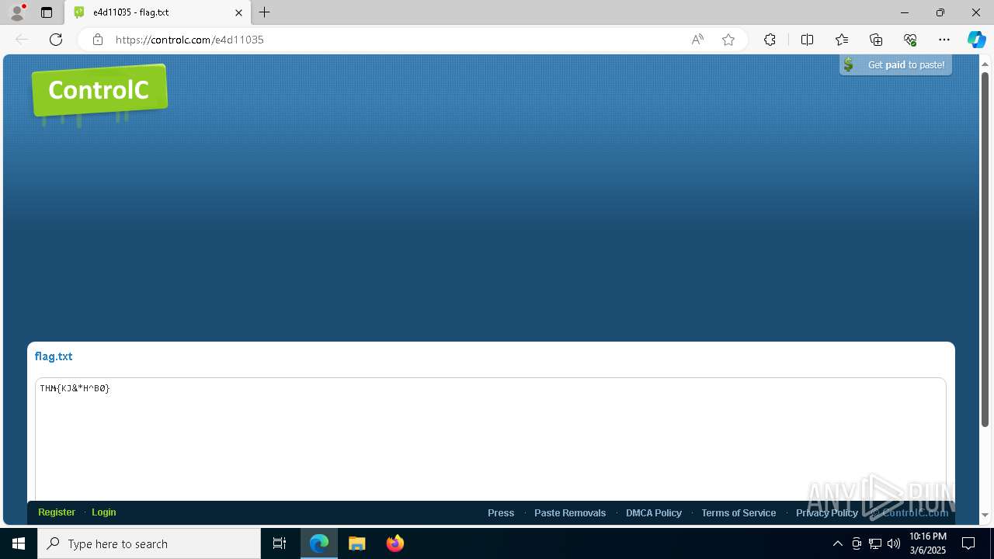This screenshot has height=559, width=994.
Task: Show hidden tray icons chevron
Action: point(837,543)
